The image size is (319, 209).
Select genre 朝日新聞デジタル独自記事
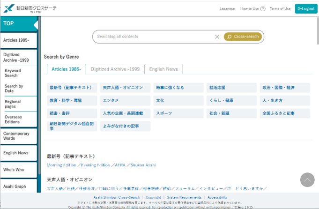[72, 126]
